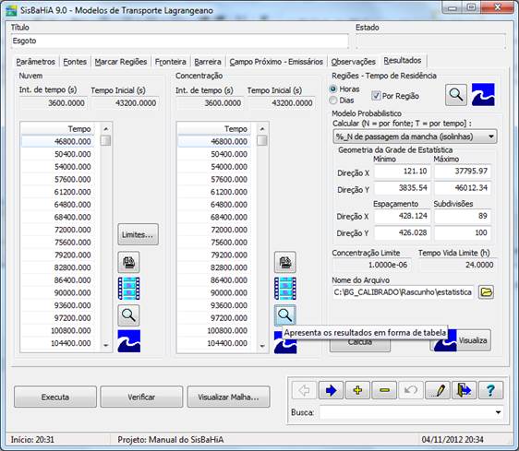Click up arrow of Concentração Tempo scrollbar
Viewport: 519px width, 451px height.
click(x=262, y=128)
